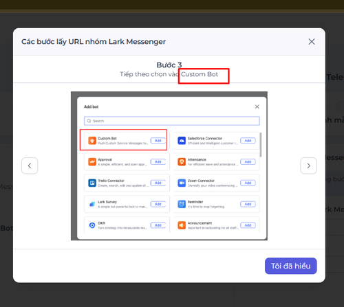Click Add next to Approval
Screen dimensions: 344x307
click(158, 161)
